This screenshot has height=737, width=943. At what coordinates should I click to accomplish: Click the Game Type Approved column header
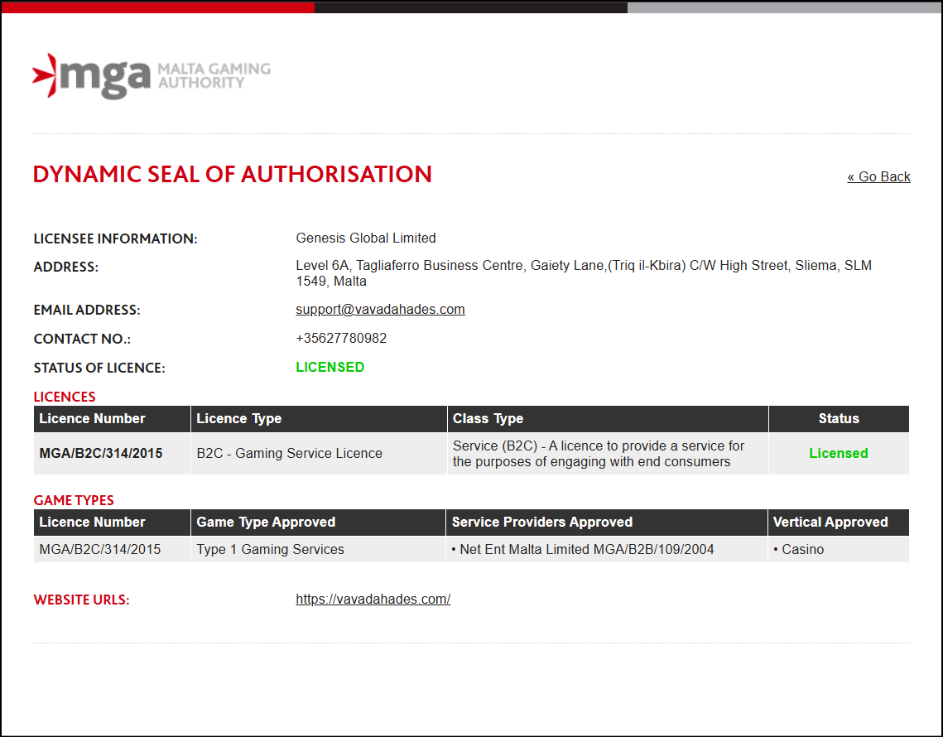[266, 523]
